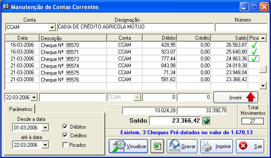Image resolution: width=271 pixels, height=158 pixels.
Task: Click the table scrollbar down arrow
Action: coord(263,85)
